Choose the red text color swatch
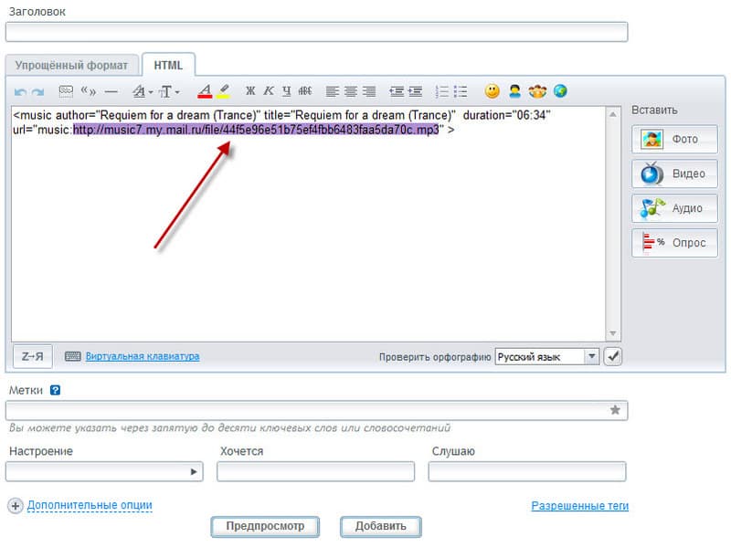 click(205, 91)
